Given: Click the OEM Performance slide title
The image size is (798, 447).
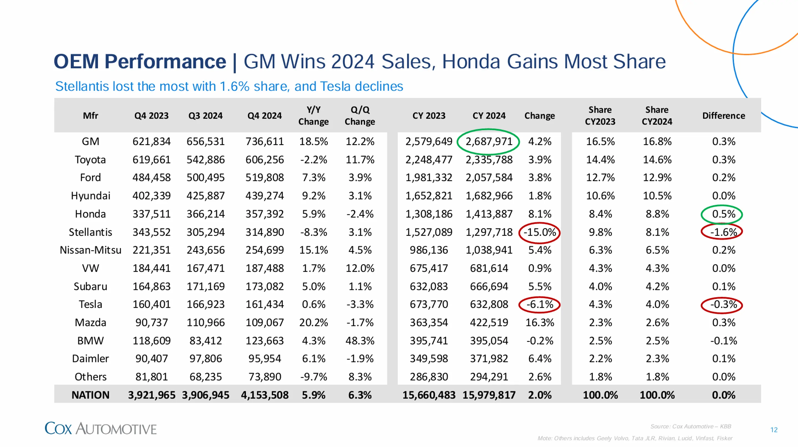Looking at the screenshot, I should click(360, 61).
